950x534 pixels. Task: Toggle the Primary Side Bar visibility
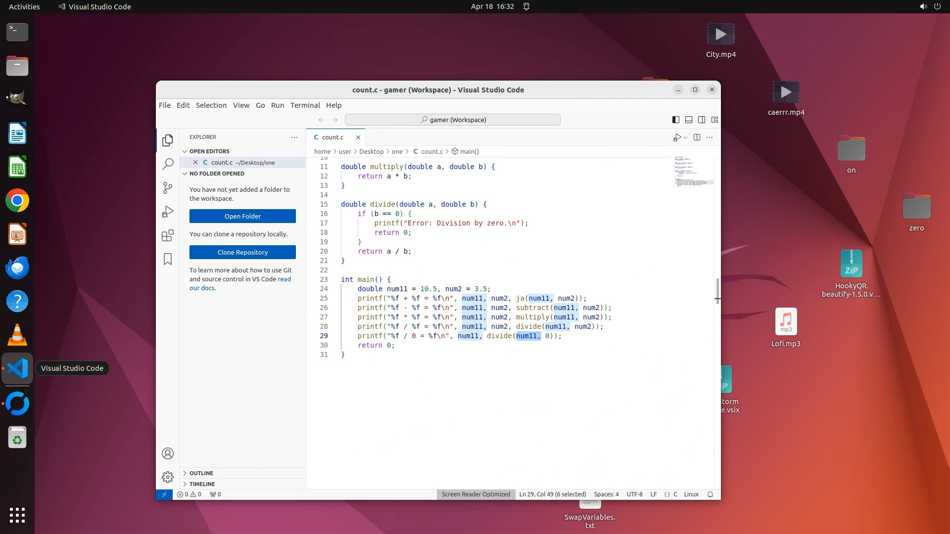tap(676, 120)
